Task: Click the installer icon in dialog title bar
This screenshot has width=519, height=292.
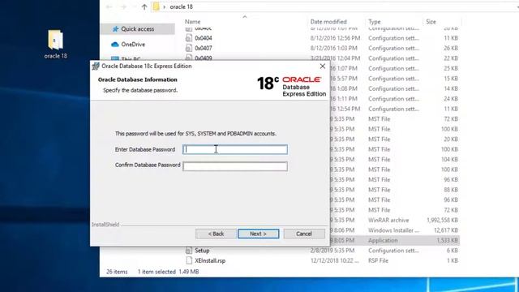Action: (x=96, y=67)
